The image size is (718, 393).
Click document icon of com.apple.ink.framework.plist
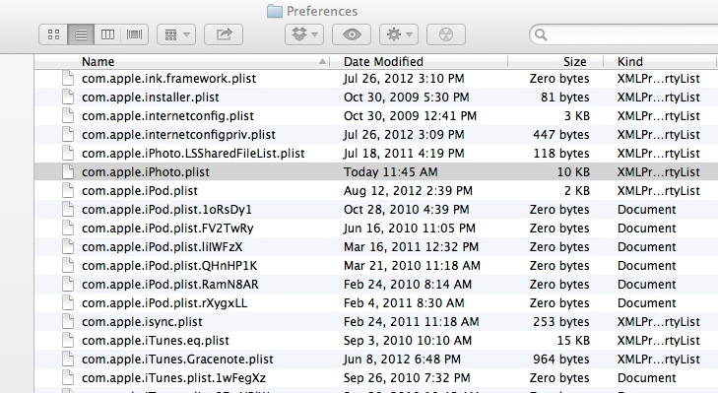(x=68, y=78)
